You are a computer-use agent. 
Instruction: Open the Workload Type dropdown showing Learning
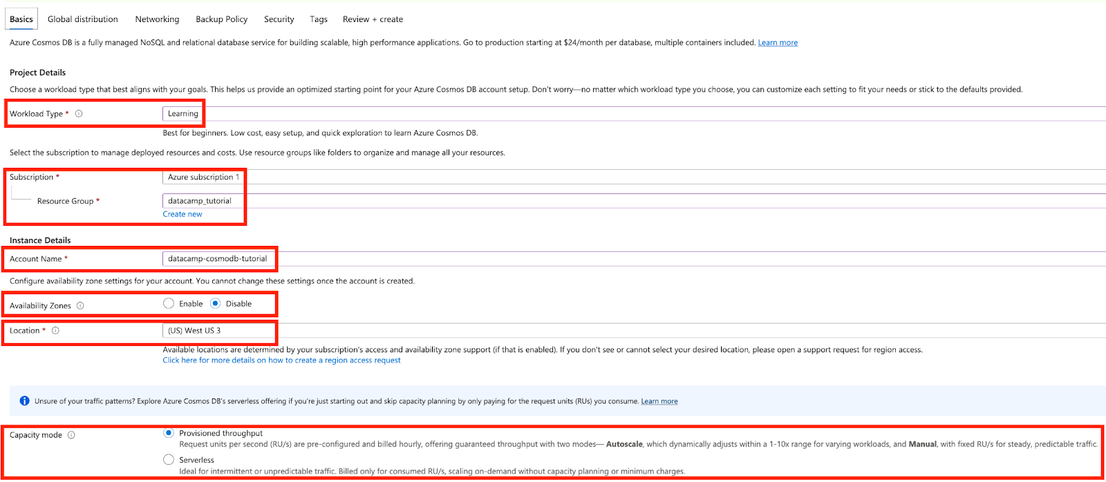[x=634, y=114]
